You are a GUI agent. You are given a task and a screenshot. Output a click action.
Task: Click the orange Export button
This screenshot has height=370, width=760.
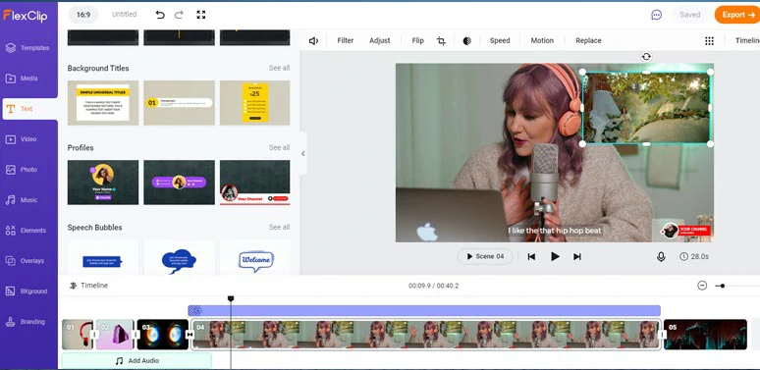pos(736,15)
